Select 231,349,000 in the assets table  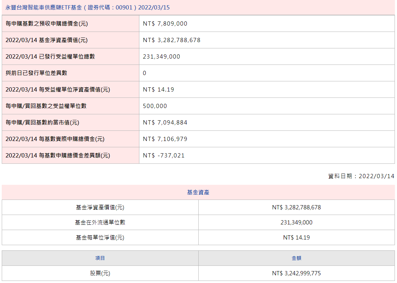[x=297, y=223]
